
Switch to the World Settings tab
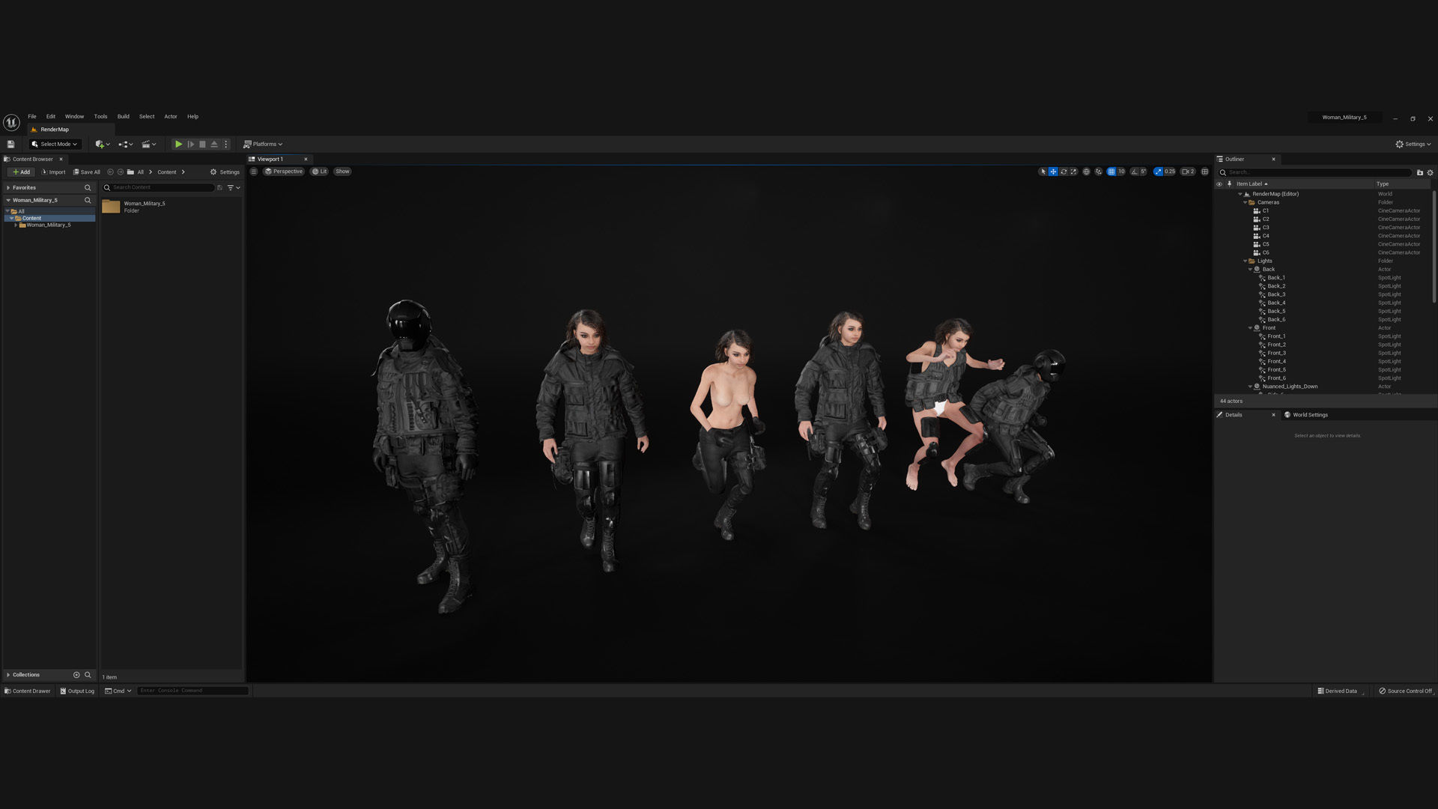click(x=1306, y=414)
